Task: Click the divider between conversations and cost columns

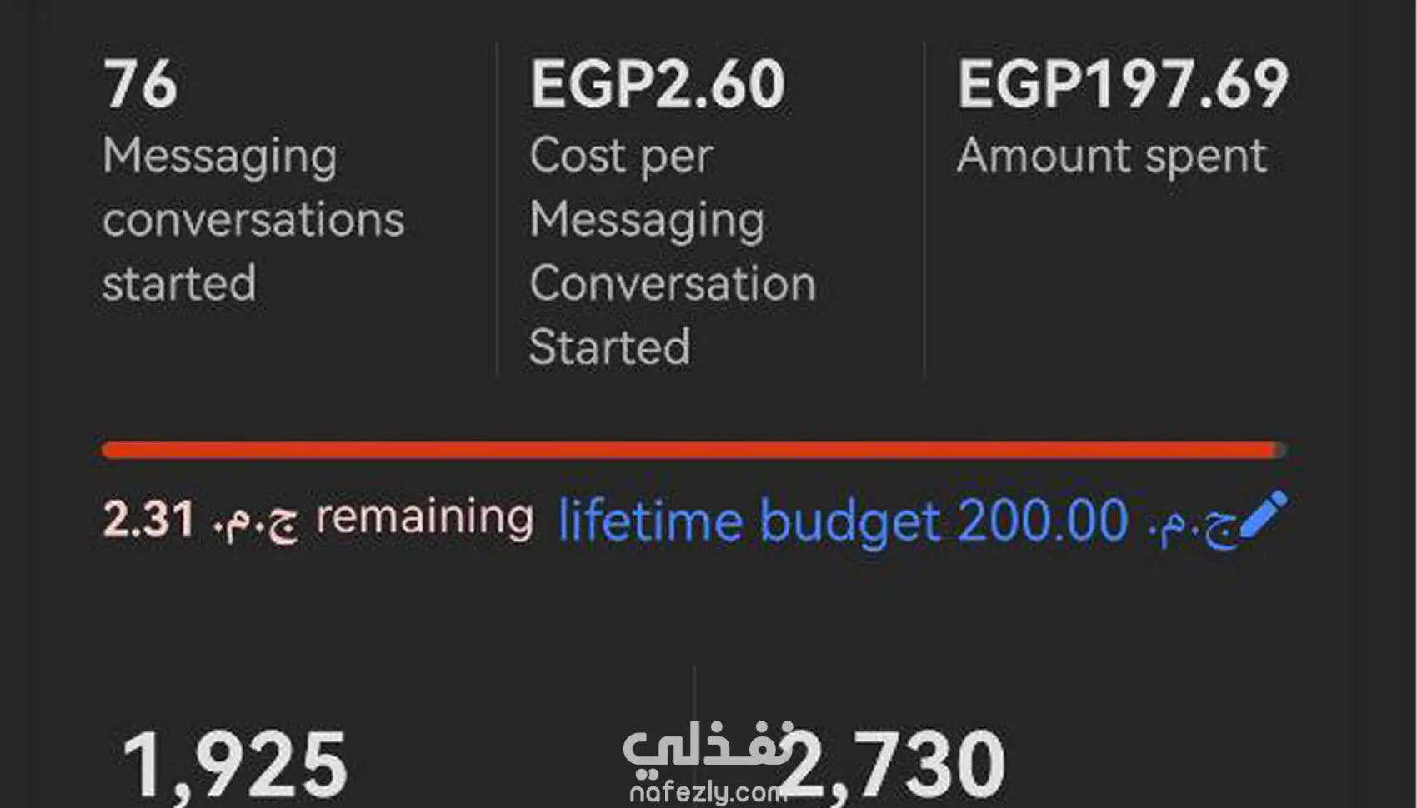Action: (x=497, y=208)
